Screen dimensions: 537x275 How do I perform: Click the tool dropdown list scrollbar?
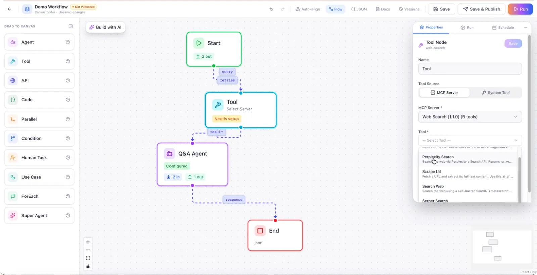click(520, 179)
